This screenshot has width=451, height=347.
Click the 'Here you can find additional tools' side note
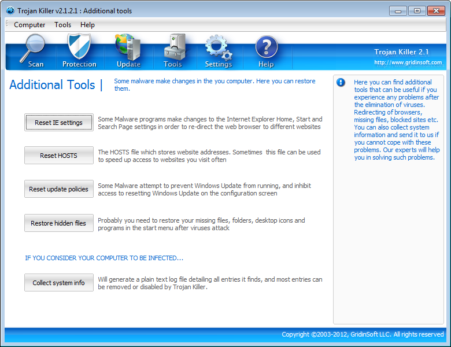tap(397, 120)
